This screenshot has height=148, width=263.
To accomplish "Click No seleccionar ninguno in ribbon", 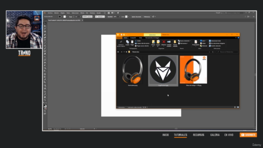I will [x=217, y=43].
